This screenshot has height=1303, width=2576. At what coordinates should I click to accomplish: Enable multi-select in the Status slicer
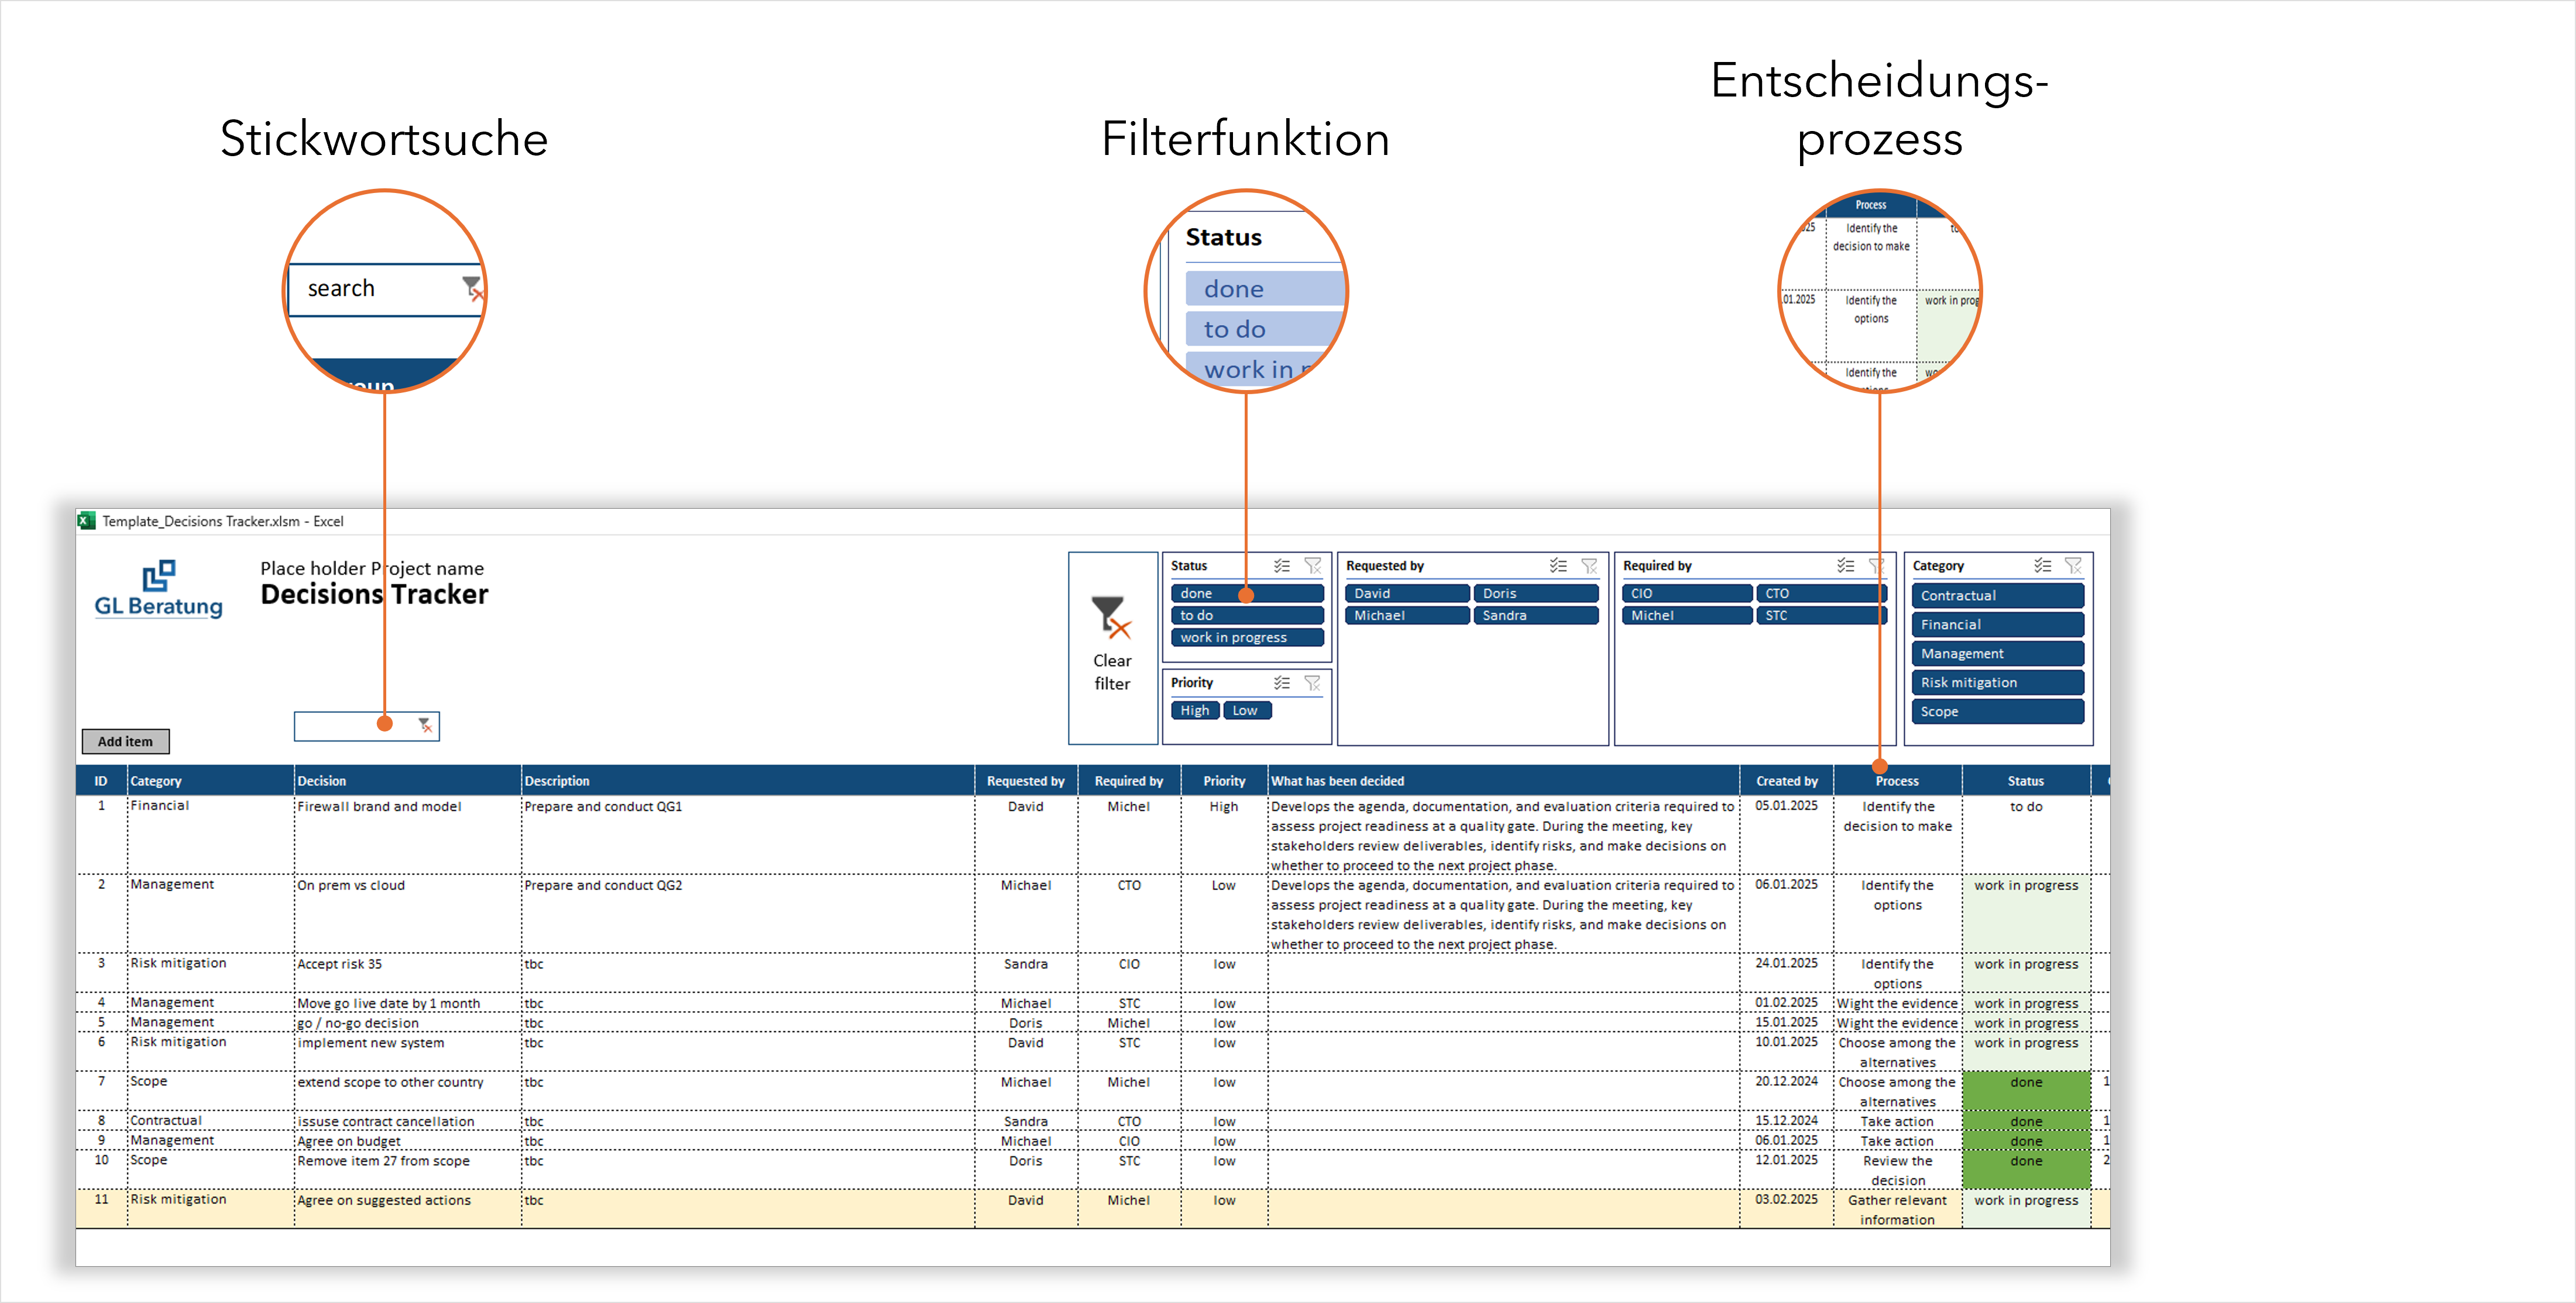point(1281,566)
